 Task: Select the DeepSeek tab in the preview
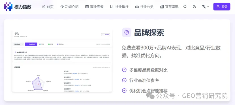pos(31,44)
